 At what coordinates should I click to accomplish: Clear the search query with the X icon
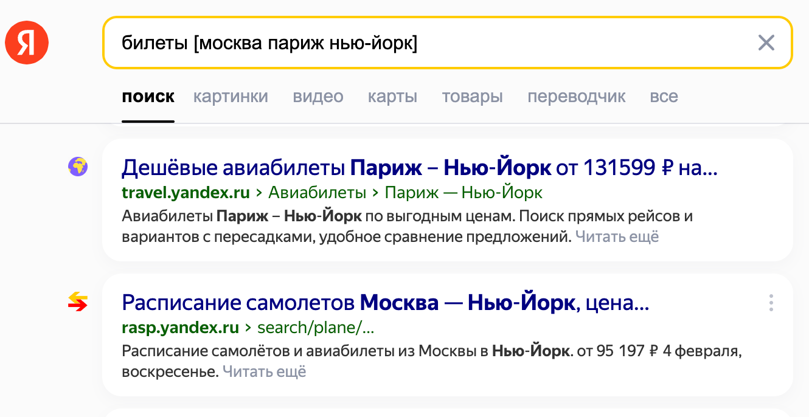pyautogui.click(x=766, y=43)
